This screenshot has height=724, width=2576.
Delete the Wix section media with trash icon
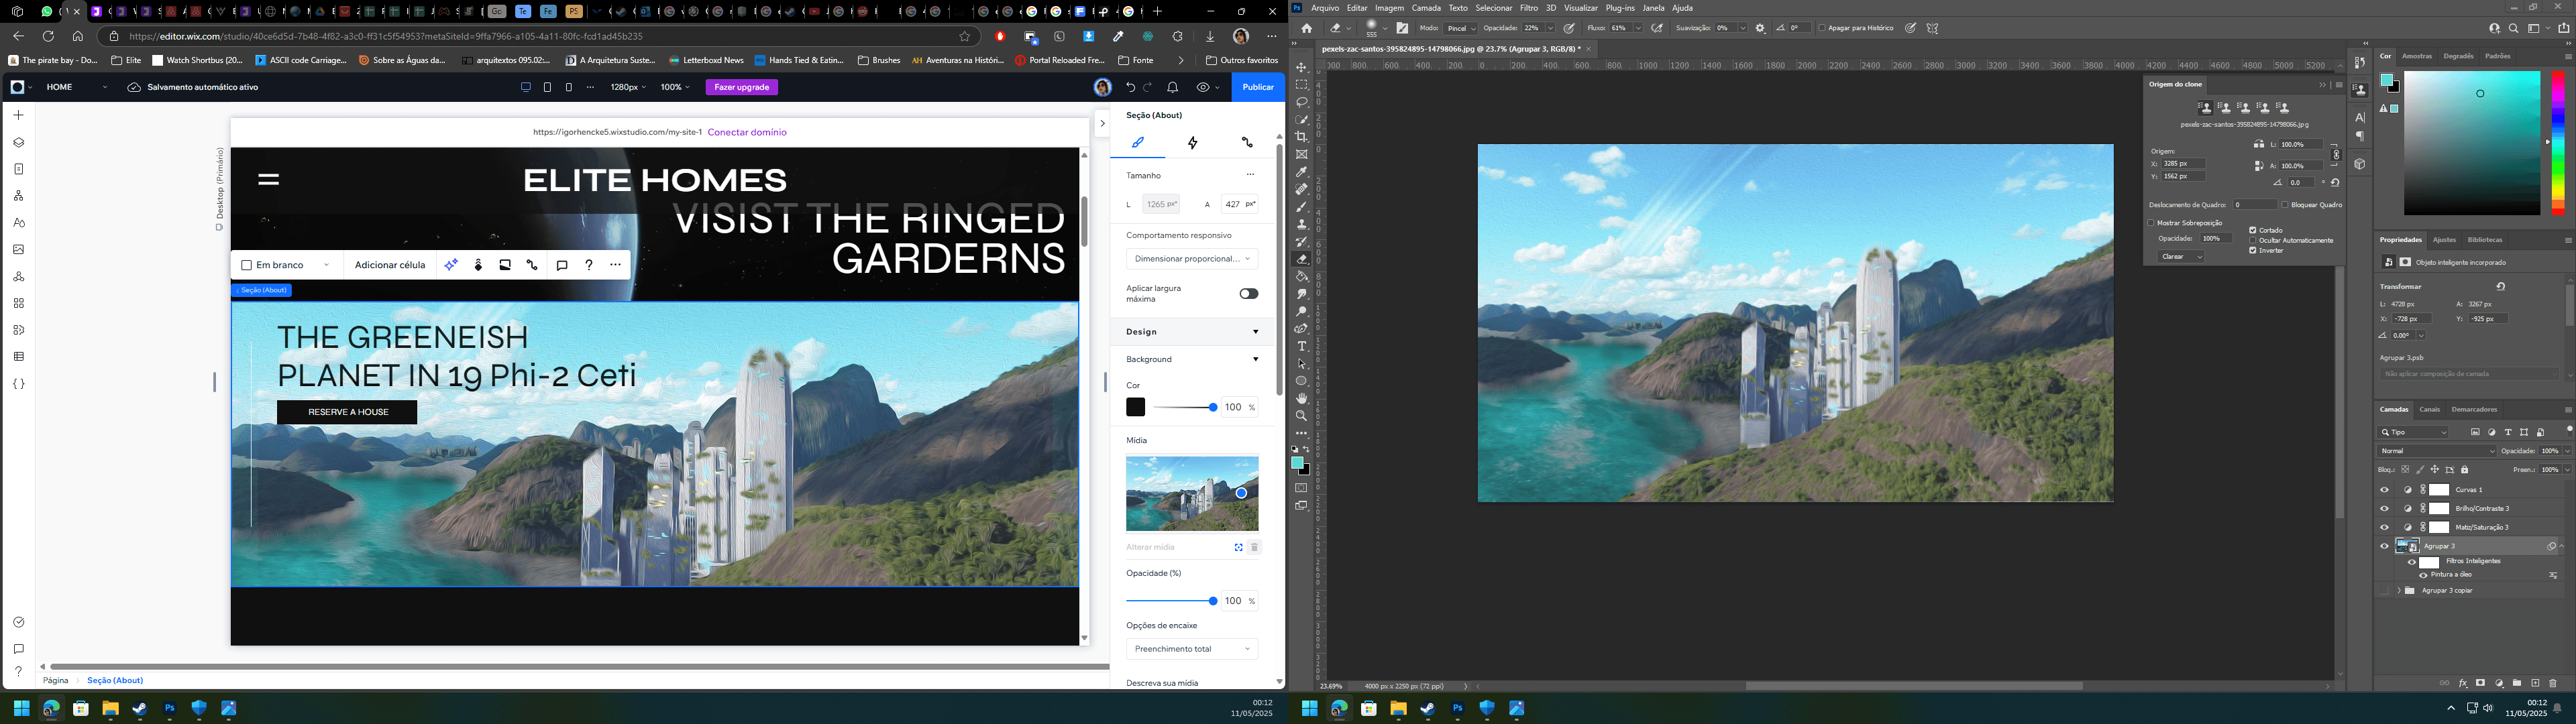tap(1254, 547)
